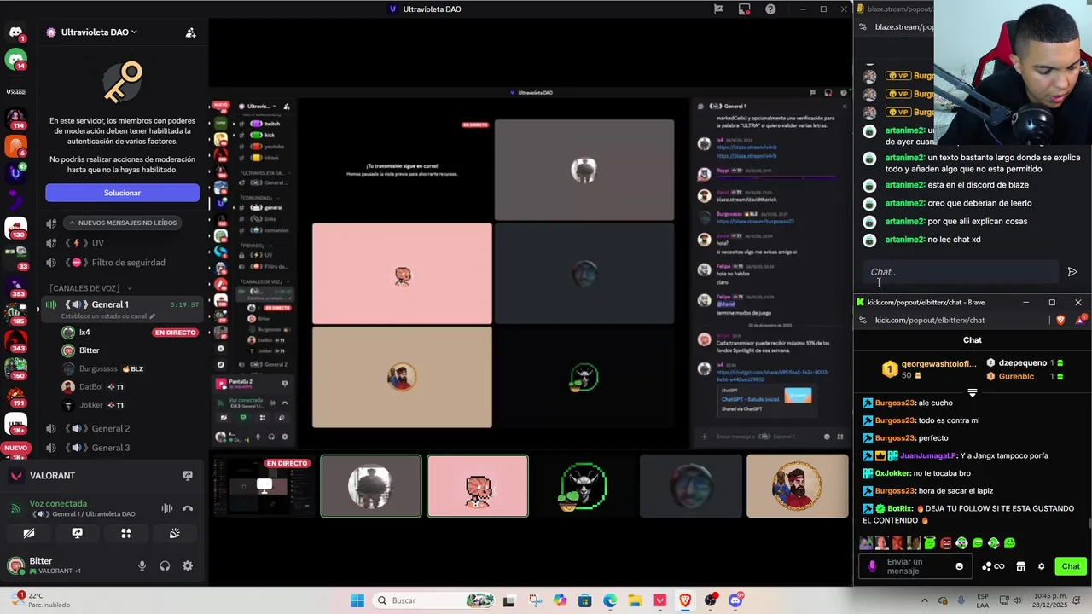Viewport: 1092px width, 614px height.
Task: Jump to NUEVOS MENSAJES NO LEÍDOS banner
Action: [123, 223]
